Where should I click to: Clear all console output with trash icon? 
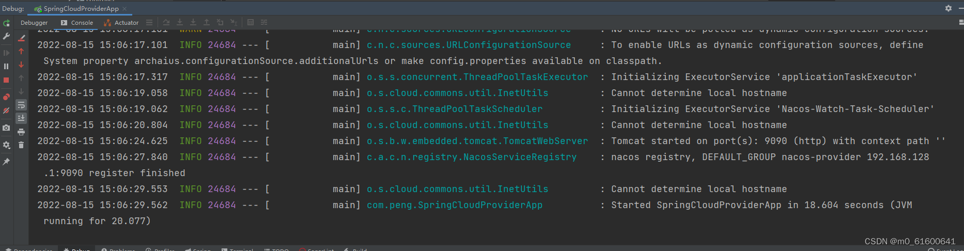click(21, 145)
